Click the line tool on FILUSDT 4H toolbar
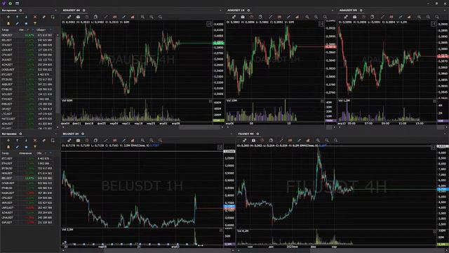Viewport: 449px width, 253px height. click(x=281, y=141)
